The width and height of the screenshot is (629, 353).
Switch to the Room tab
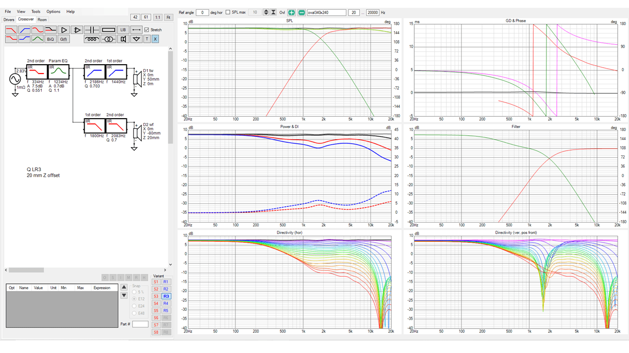click(42, 20)
